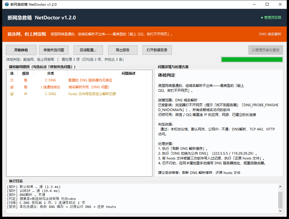Screen dimensions: 289x219
Task: Click the 能连网，但上网受限 banner heading
Action: click(x=27, y=34)
